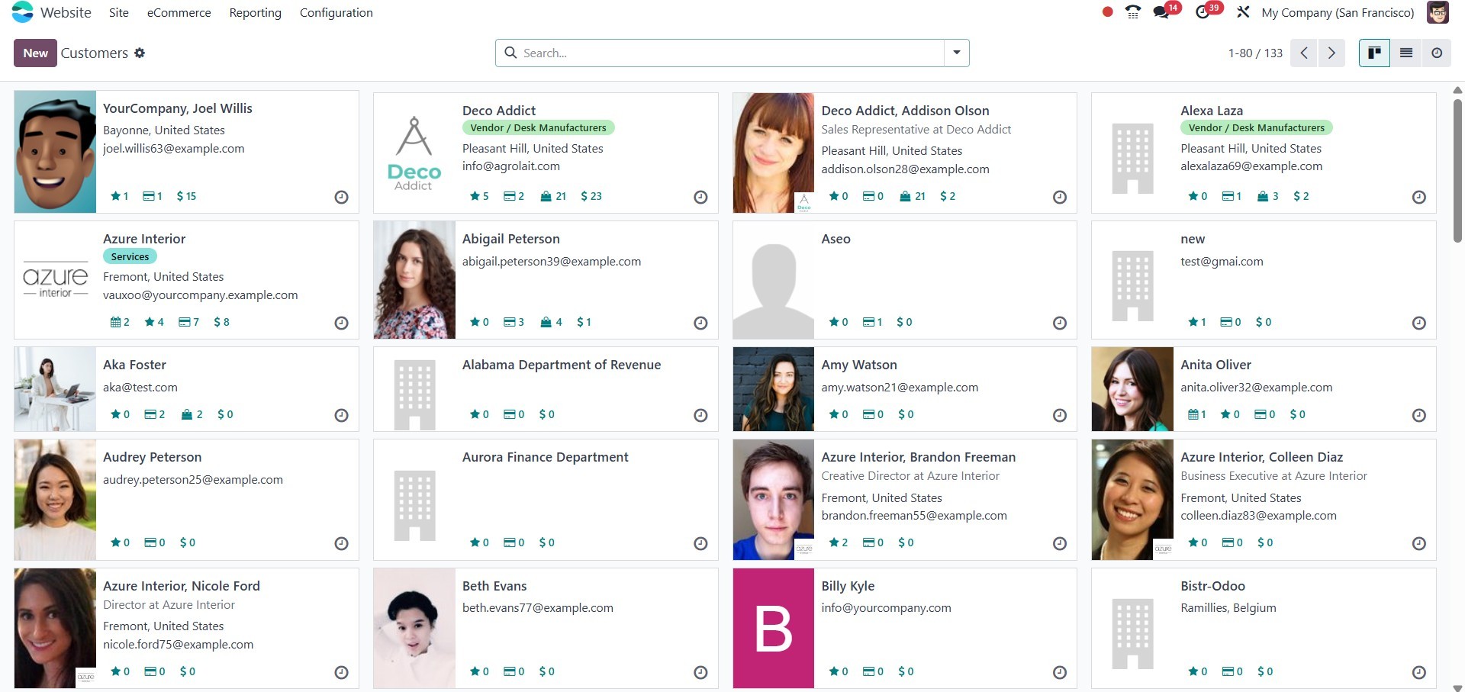Open activity clock on Alabama Department of Revenue card
Image resolution: width=1465 pixels, height=692 pixels.
point(700,416)
